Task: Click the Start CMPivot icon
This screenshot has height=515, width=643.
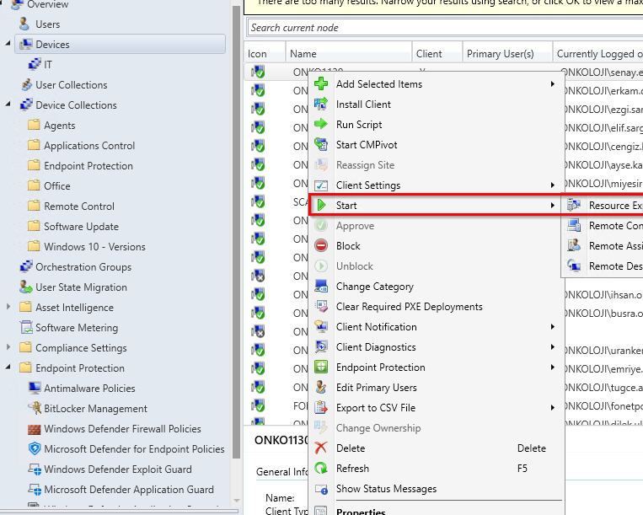Action: point(321,144)
